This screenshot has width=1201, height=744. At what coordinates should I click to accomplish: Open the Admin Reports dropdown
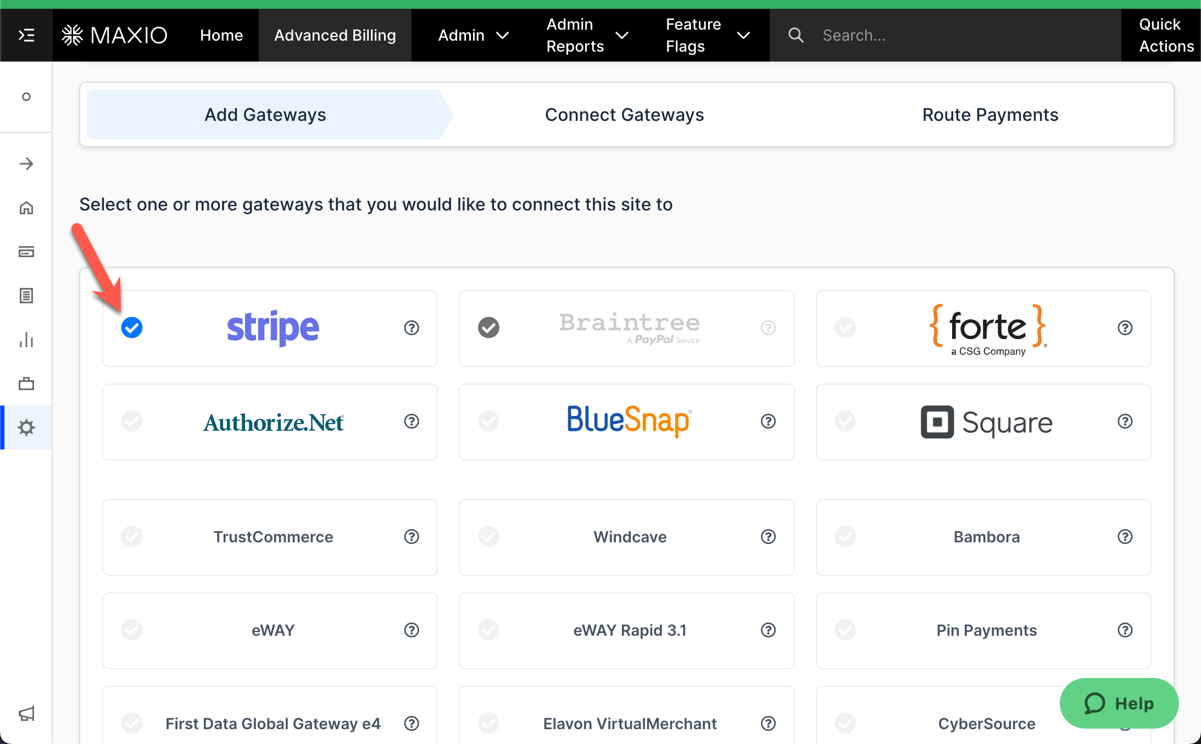pyautogui.click(x=587, y=35)
